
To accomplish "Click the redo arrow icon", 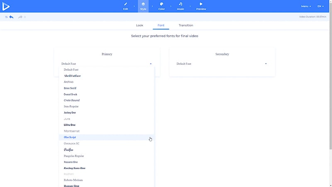I will 20,17.
